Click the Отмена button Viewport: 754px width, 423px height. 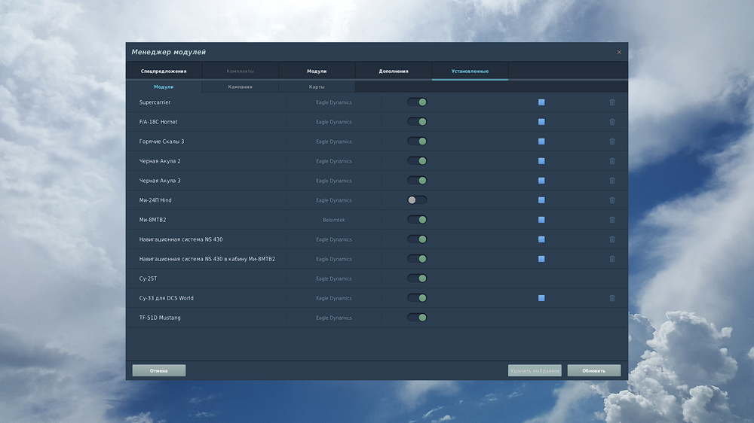pos(158,371)
